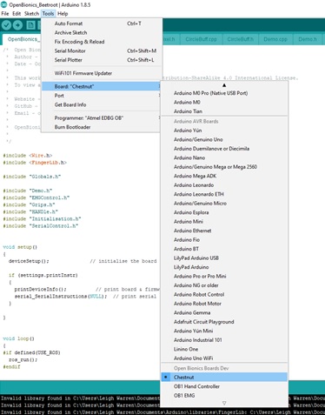Choose Linino One board
The width and height of the screenshot is (325, 415).
(224, 349)
